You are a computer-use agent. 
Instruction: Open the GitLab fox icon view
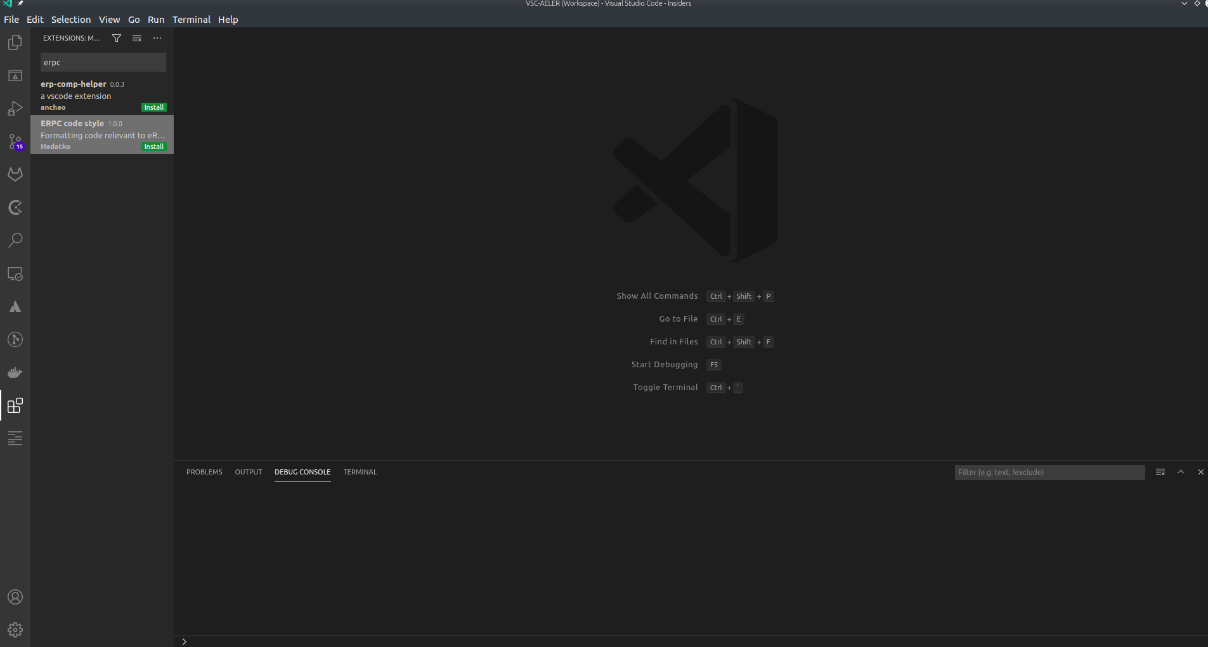(x=15, y=174)
